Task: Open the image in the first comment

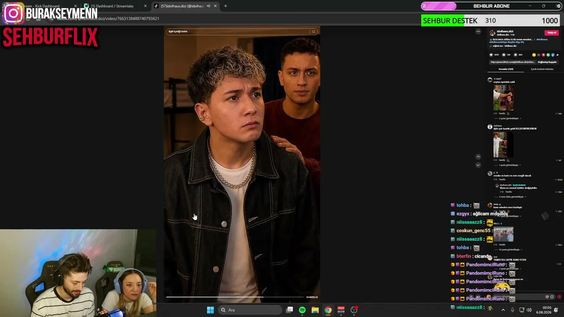Action: point(503,98)
